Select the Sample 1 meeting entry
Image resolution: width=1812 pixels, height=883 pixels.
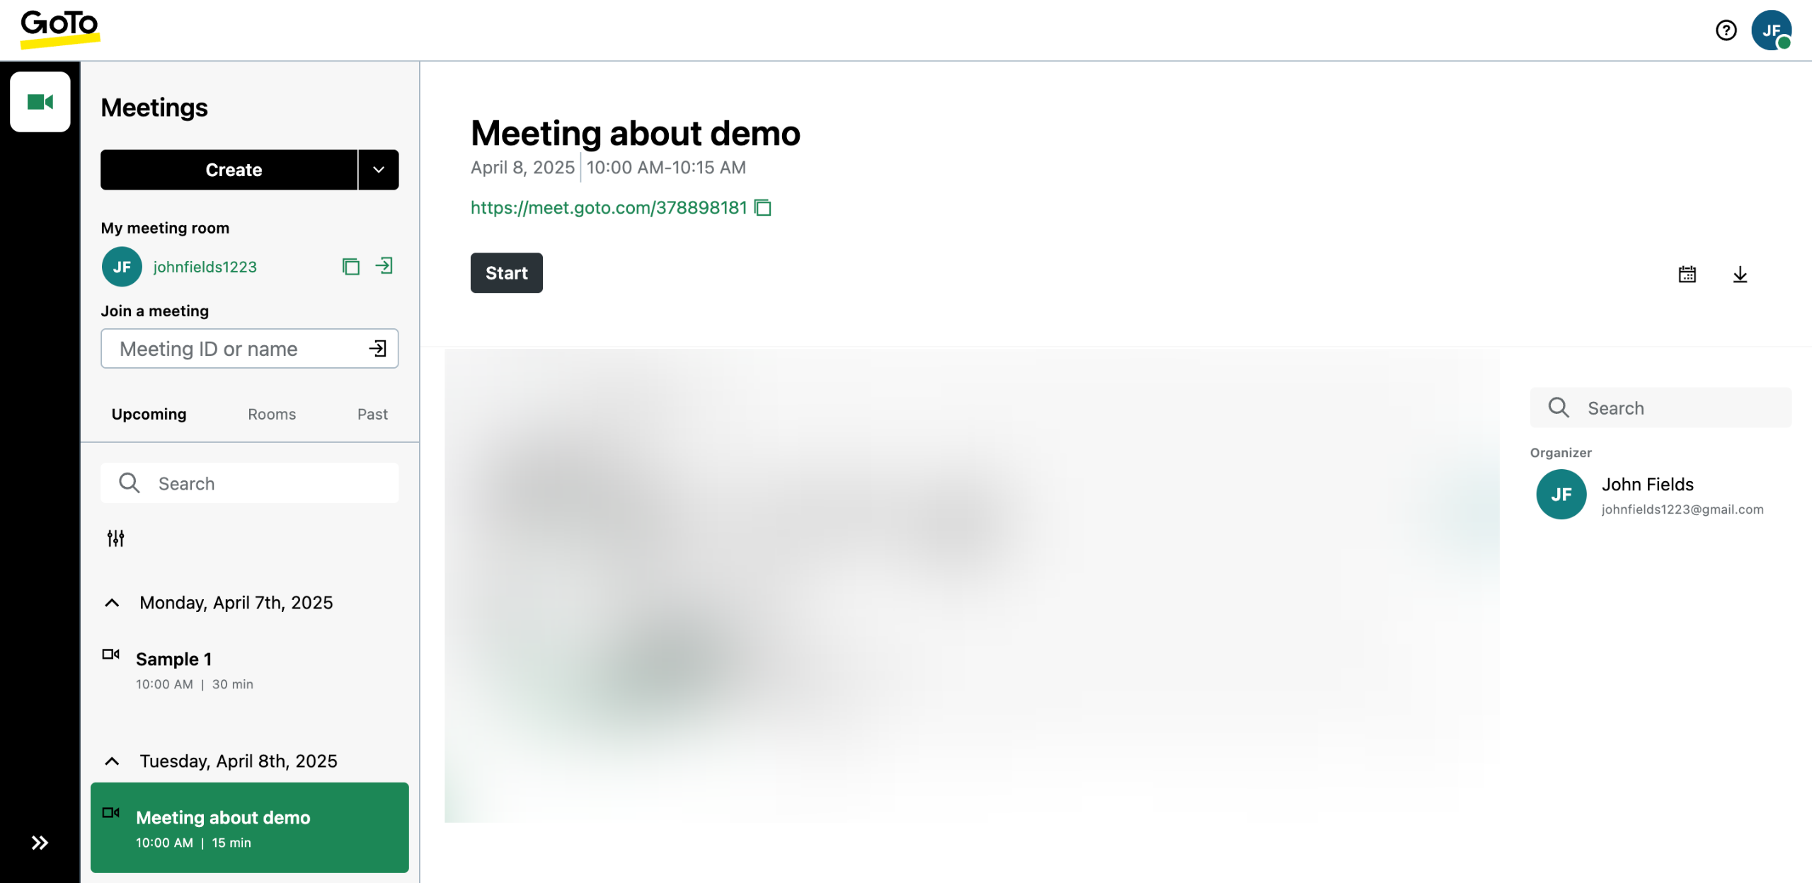point(249,669)
